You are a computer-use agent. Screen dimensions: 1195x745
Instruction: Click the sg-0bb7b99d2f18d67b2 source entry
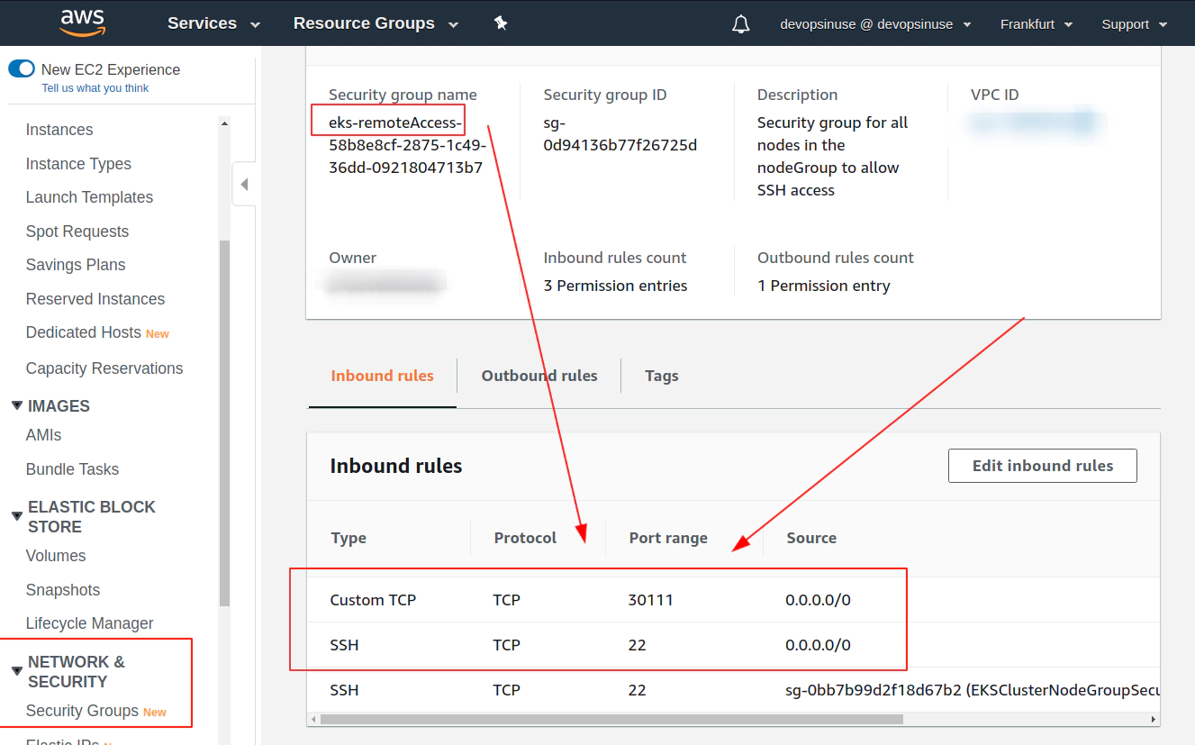[x=971, y=690]
